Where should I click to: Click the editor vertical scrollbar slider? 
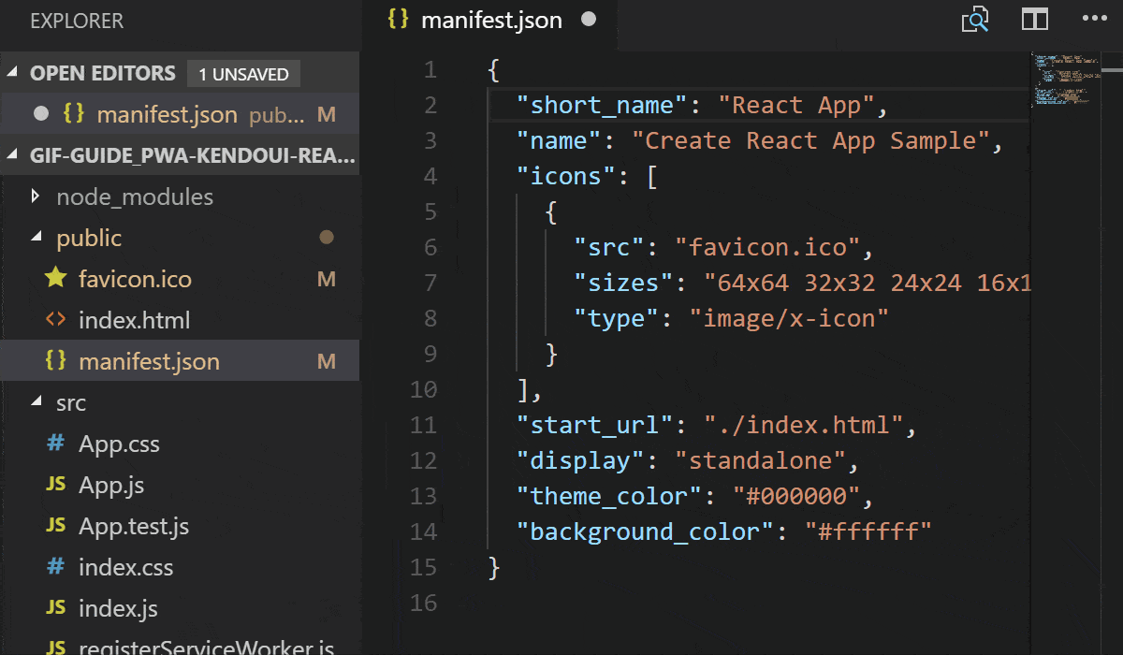1111,71
